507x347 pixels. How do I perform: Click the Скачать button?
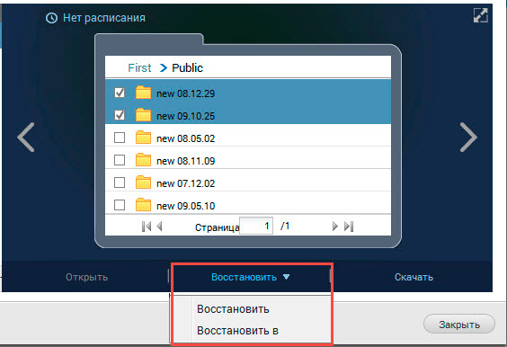(x=414, y=277)
